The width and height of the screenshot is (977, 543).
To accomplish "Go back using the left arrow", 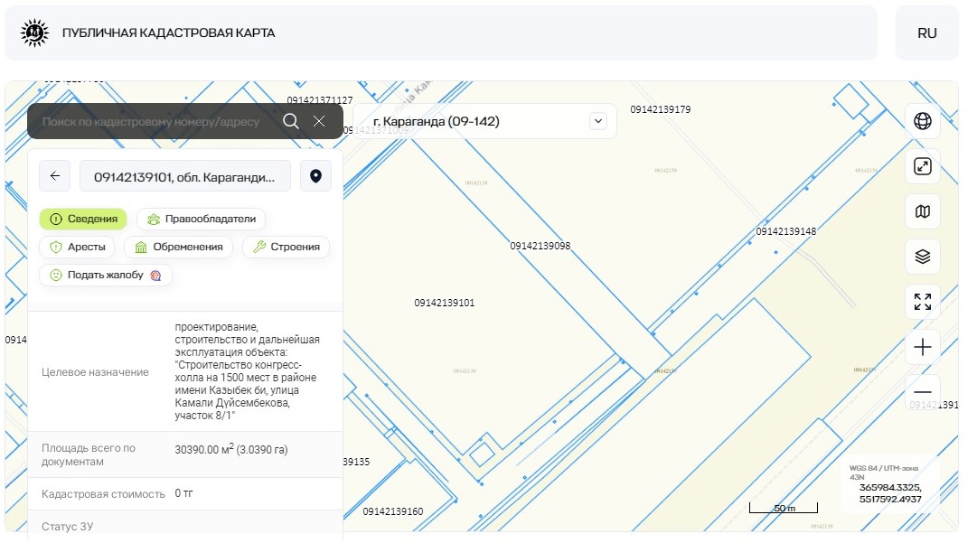I will [55, 176].
